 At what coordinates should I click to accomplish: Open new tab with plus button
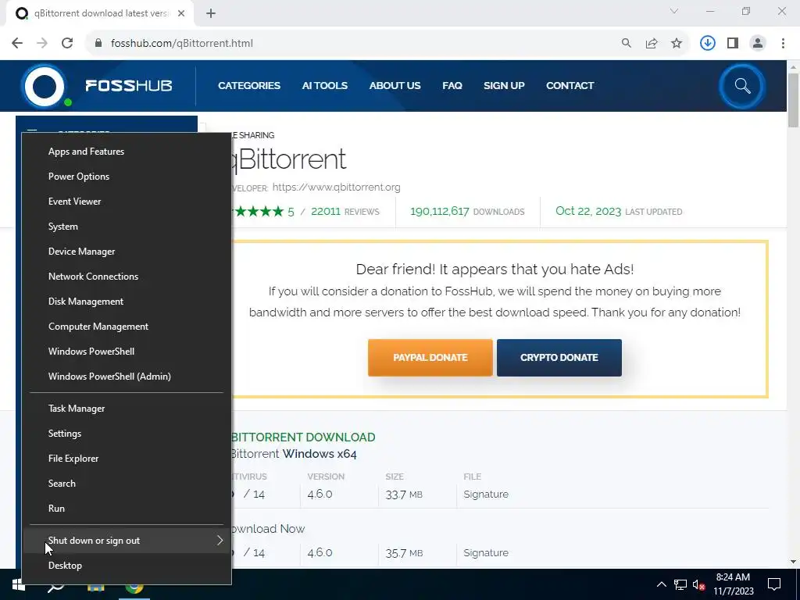(211, 14)
